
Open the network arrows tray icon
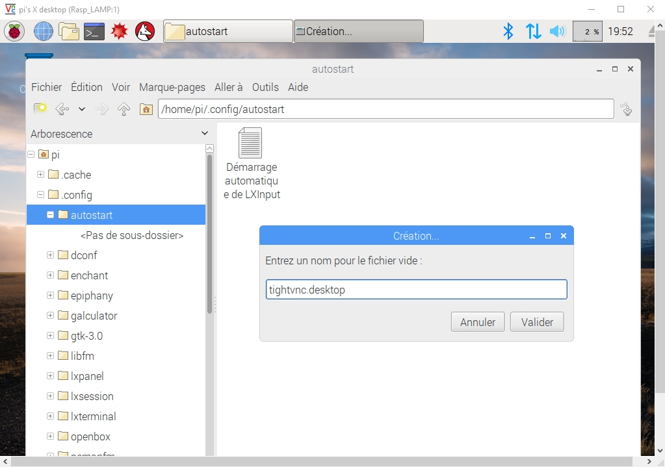pos(533,31)
